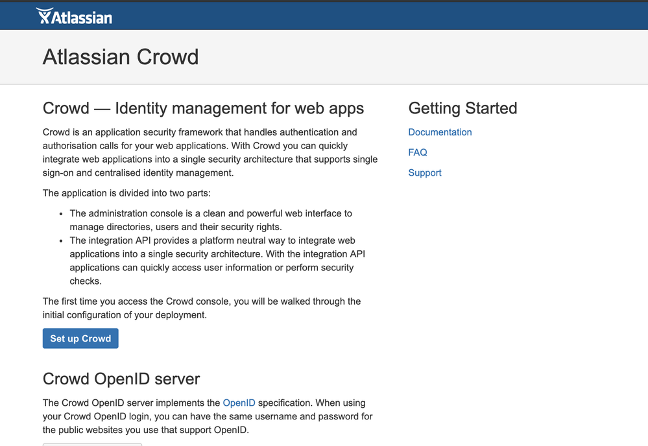Click the Atlassian logo in header
Image resolution: width=648 pixels, height=446 pixels.
point(74,16)
